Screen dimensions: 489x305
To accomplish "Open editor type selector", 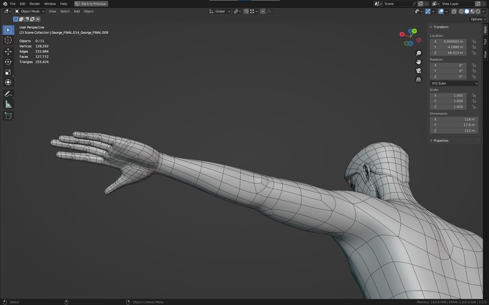I will tap(8, 11).
